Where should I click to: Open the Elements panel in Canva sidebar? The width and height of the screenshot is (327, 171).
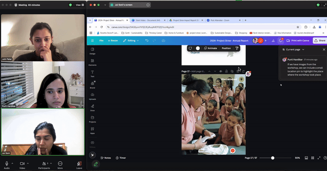[x=92, y=62]
